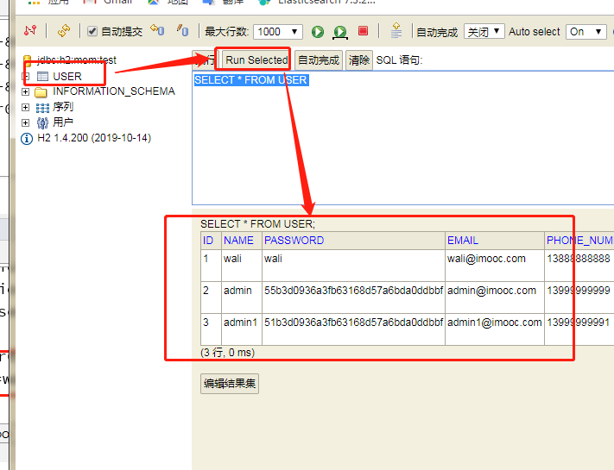Click the 序列 sequence grid icon
The image size is (614, 470).
(42, 108)
